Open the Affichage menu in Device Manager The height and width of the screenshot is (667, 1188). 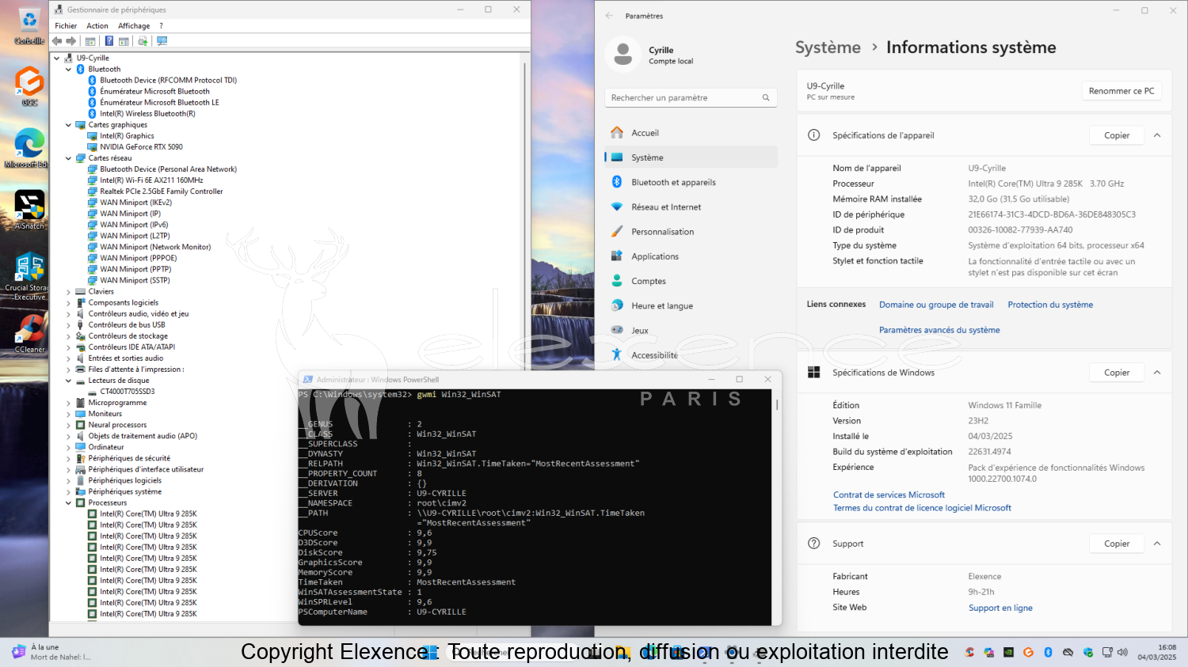[x=134, y=26]
